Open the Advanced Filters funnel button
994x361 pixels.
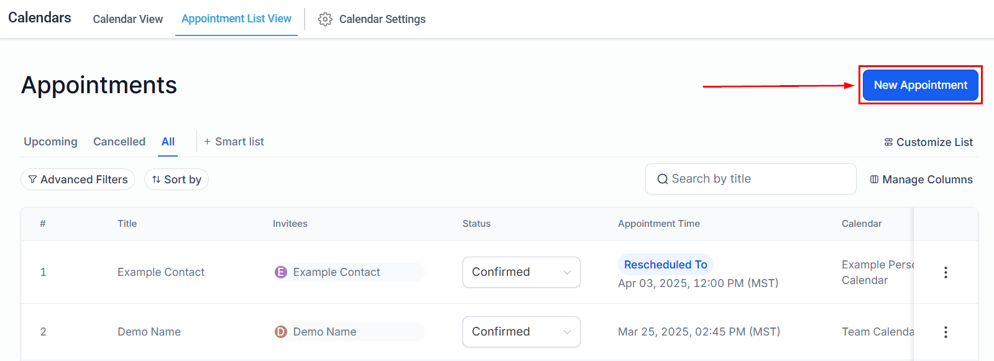pos(78,180)
